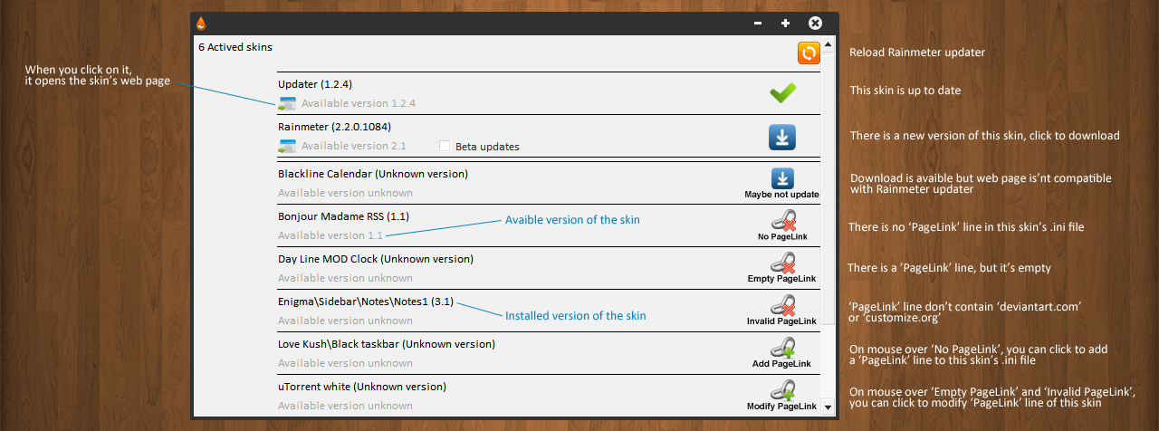Click the flame app icon in title bar
Screen dimensions: 1159x431
click(x=201, y=24)
